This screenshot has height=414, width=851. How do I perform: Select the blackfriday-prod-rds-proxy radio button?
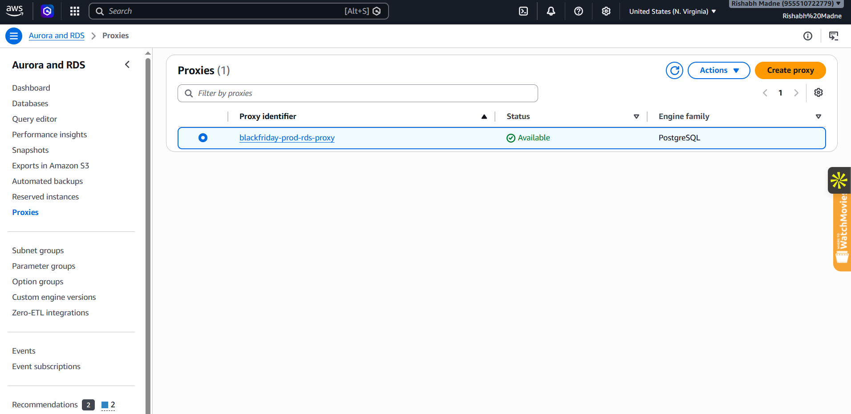click(203, 138)
